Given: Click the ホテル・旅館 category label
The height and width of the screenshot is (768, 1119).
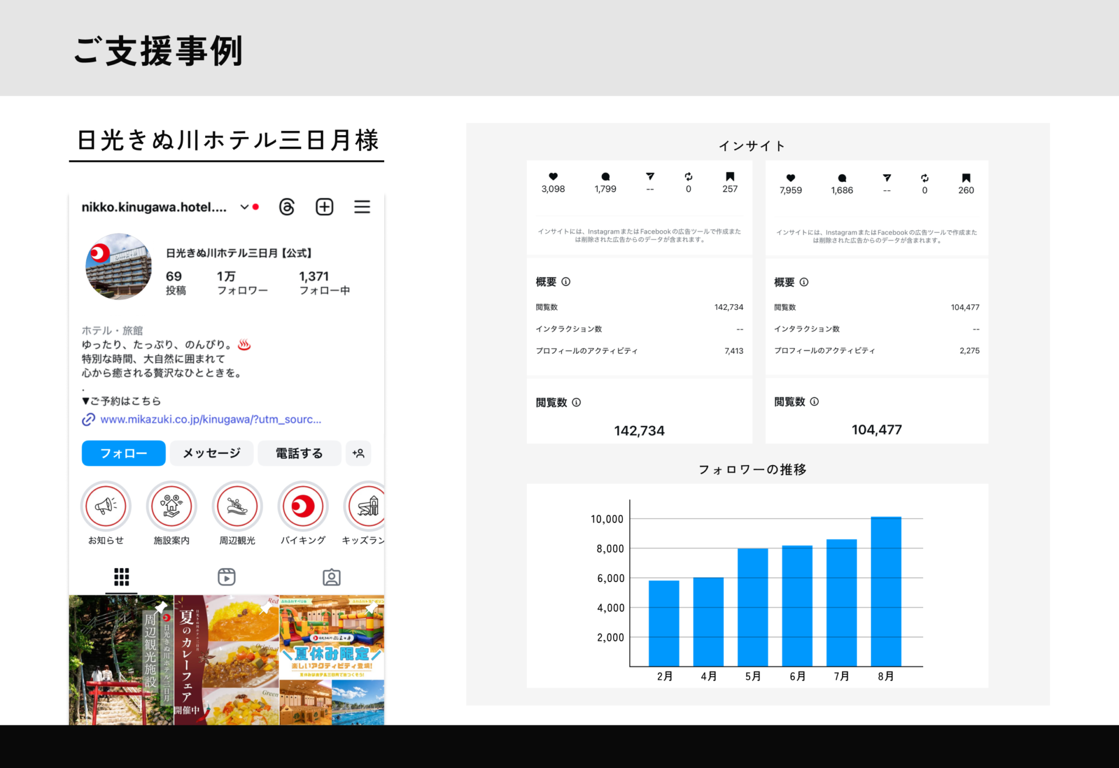Looking at the screenshot, I should tap(112, 330).
